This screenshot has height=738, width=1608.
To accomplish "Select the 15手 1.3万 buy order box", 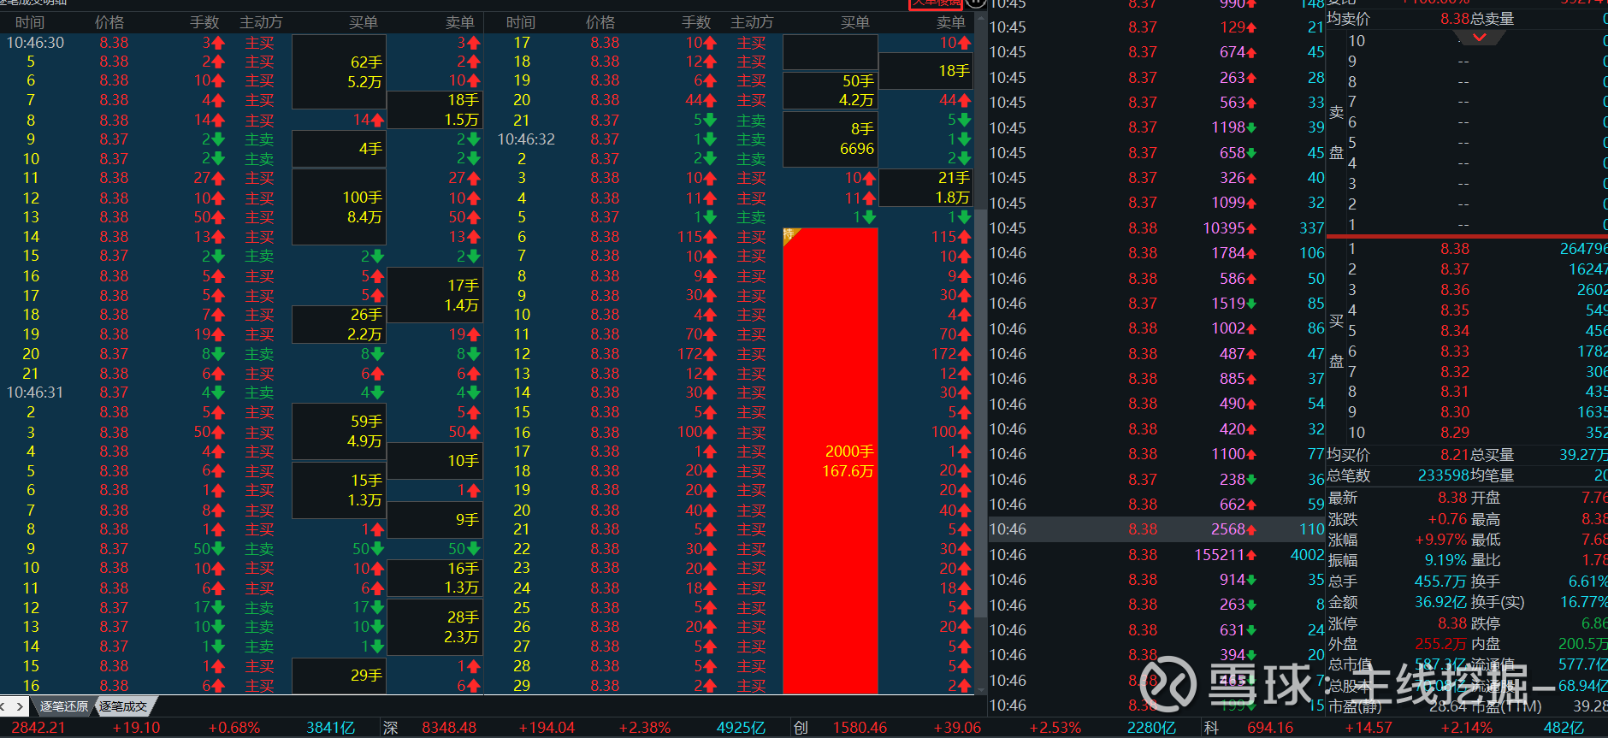I will tap(339, 490).
